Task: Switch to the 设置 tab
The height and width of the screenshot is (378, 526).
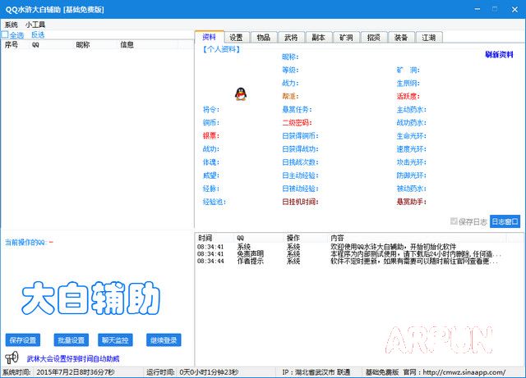Action: pos(237,38)
